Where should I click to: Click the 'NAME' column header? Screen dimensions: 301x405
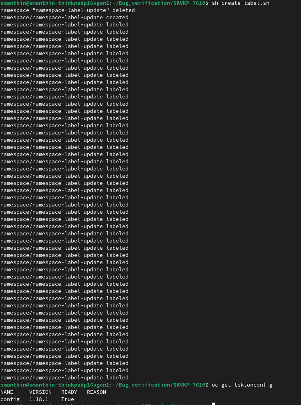tap(7, 392)
